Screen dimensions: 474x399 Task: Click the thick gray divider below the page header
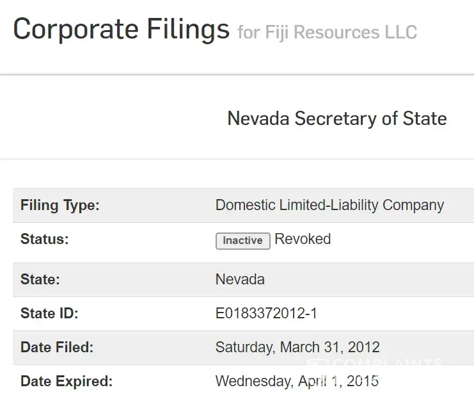[237, 75]
